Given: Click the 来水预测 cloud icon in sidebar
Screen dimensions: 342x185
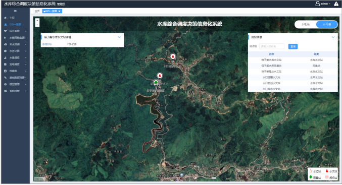Looking at the screenshot, I should point(6,44).
